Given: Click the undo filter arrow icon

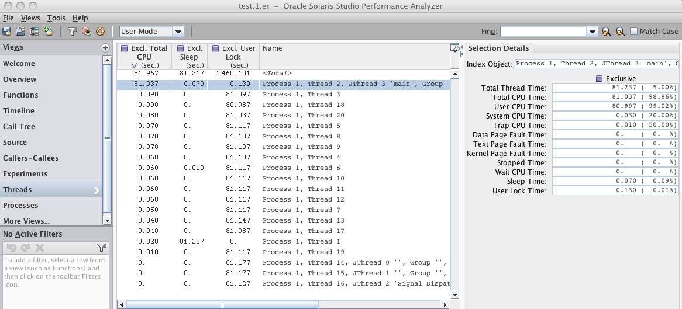Looking at the screenshot, I should coord(12,248).
